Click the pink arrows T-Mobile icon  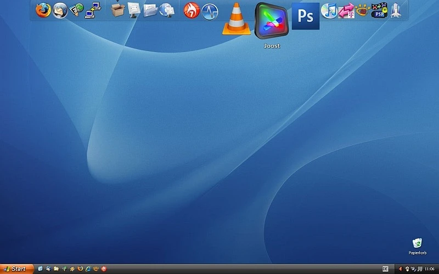coord(346,10)
